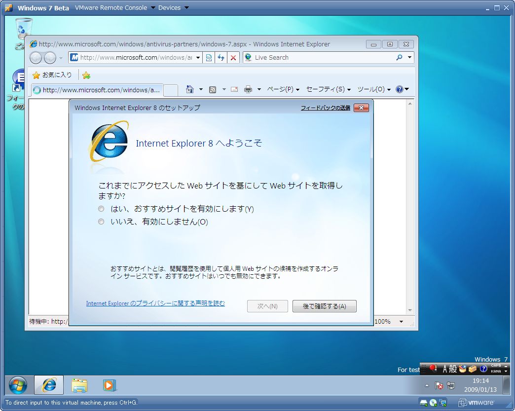Toggle the IME KANA lock indicator
Viewport: 515px width, 411px height.
496,371
